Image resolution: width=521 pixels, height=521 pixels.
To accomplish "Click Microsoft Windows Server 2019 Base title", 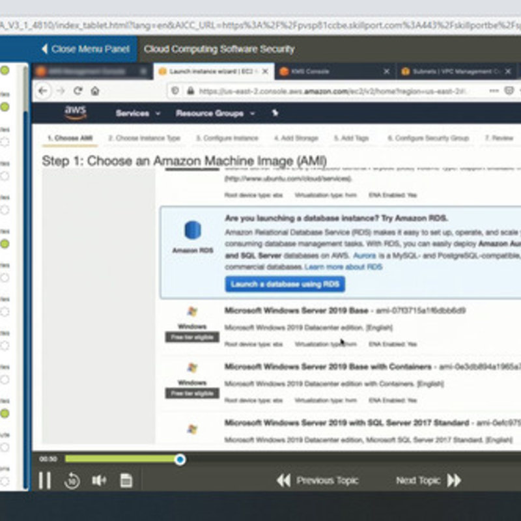I will pos(296,311).
